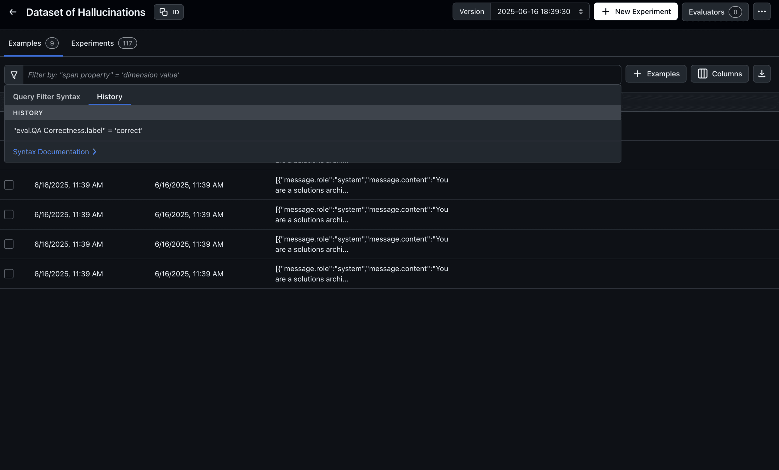Click the version value 2025-06-16 18:39:30
This screenshot has height=470, width=779.
[534, 12]
